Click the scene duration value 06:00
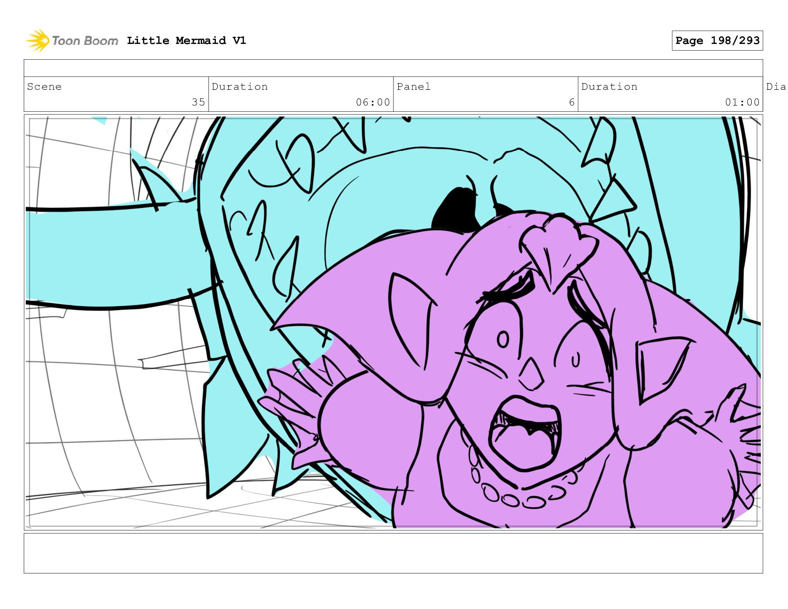Screen dimensions: 788x609 [x=373, y=102]
